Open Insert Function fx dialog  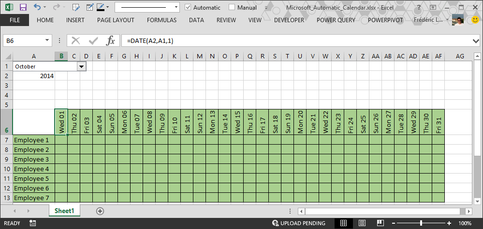coord(110,40)
